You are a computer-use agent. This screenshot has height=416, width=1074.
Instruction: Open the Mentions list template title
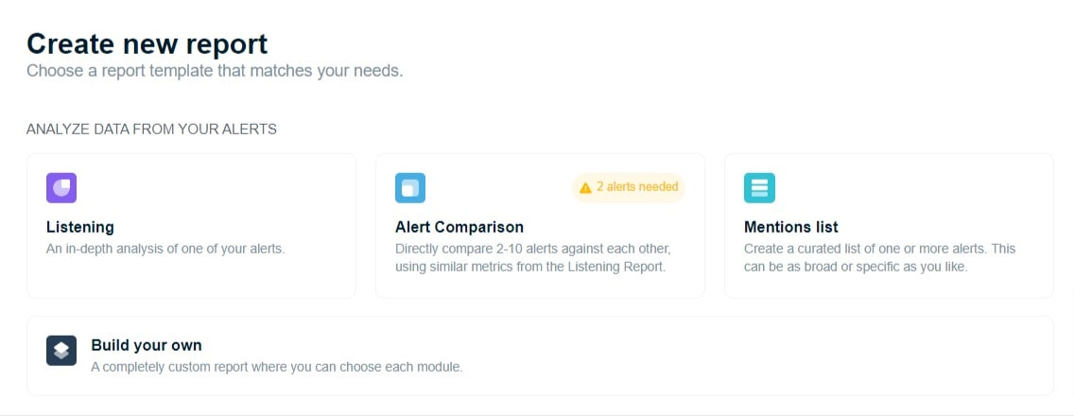(x=791, y=227)
